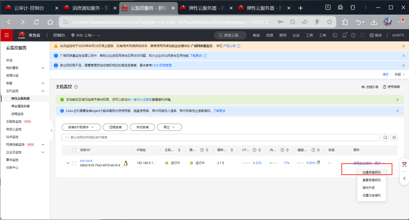Open 安装&升级插件 dropdown
This screenshot has width=409, height=220.
coord(81,127)
